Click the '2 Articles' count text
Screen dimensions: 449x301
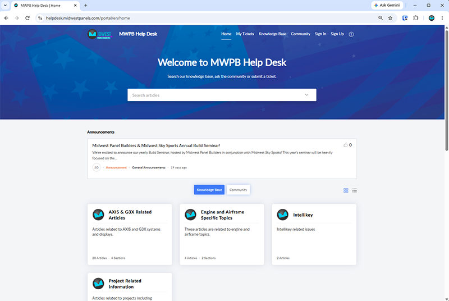[x=283, y=258]
